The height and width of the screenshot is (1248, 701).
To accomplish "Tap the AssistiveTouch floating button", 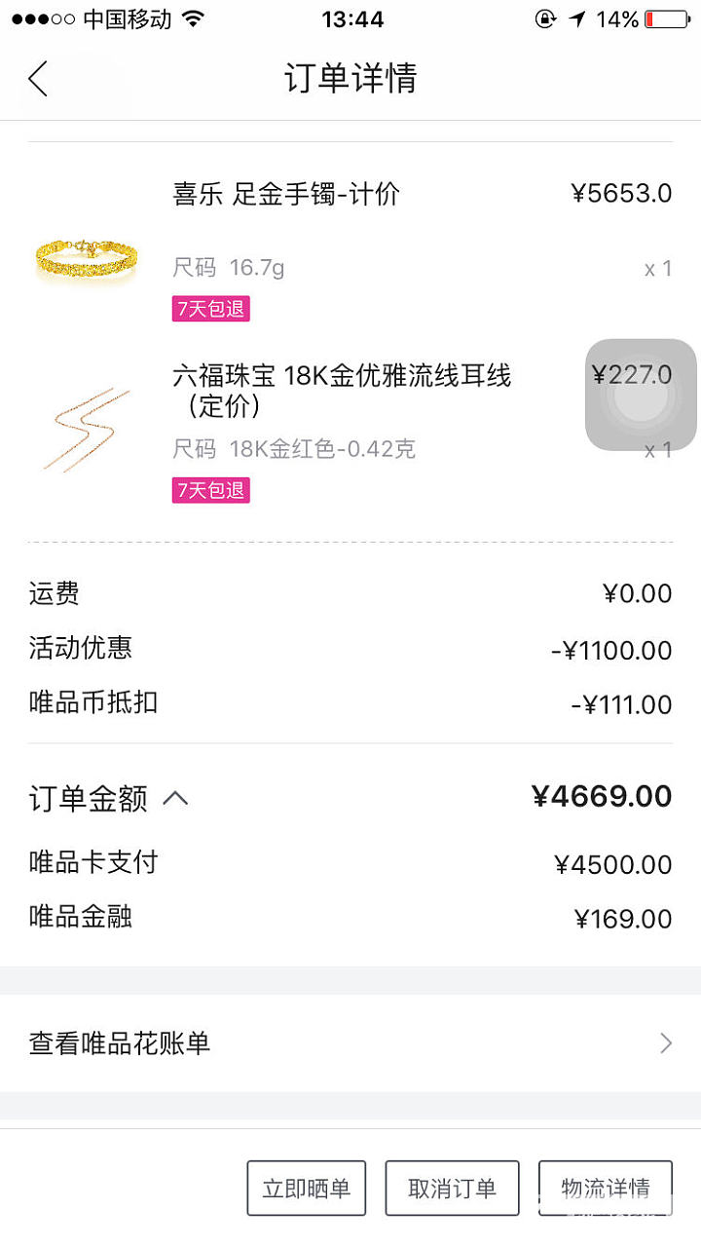I will pos(641,395).
